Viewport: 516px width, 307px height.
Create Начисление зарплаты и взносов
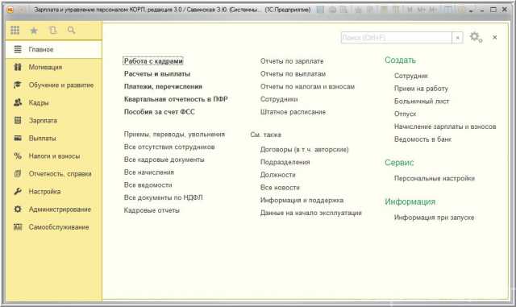tap(445, 127)
